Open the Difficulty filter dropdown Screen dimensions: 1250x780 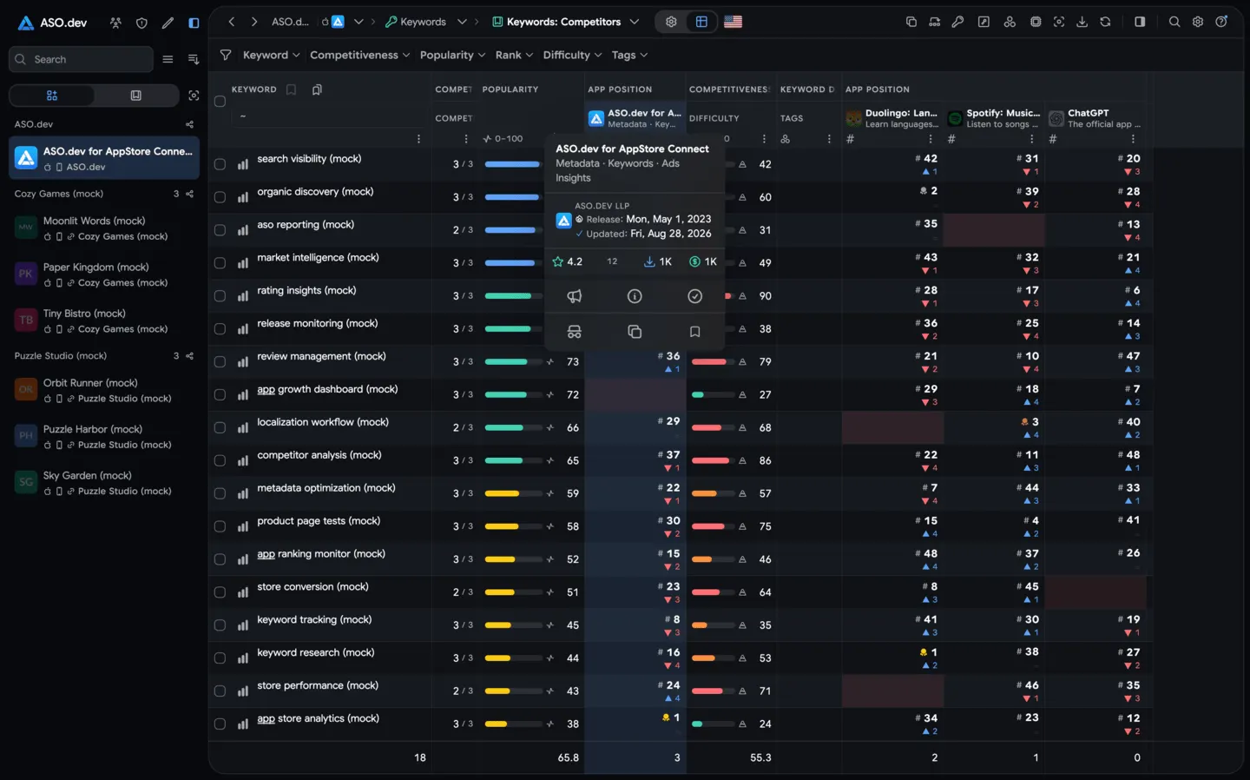tap(572, 55)
